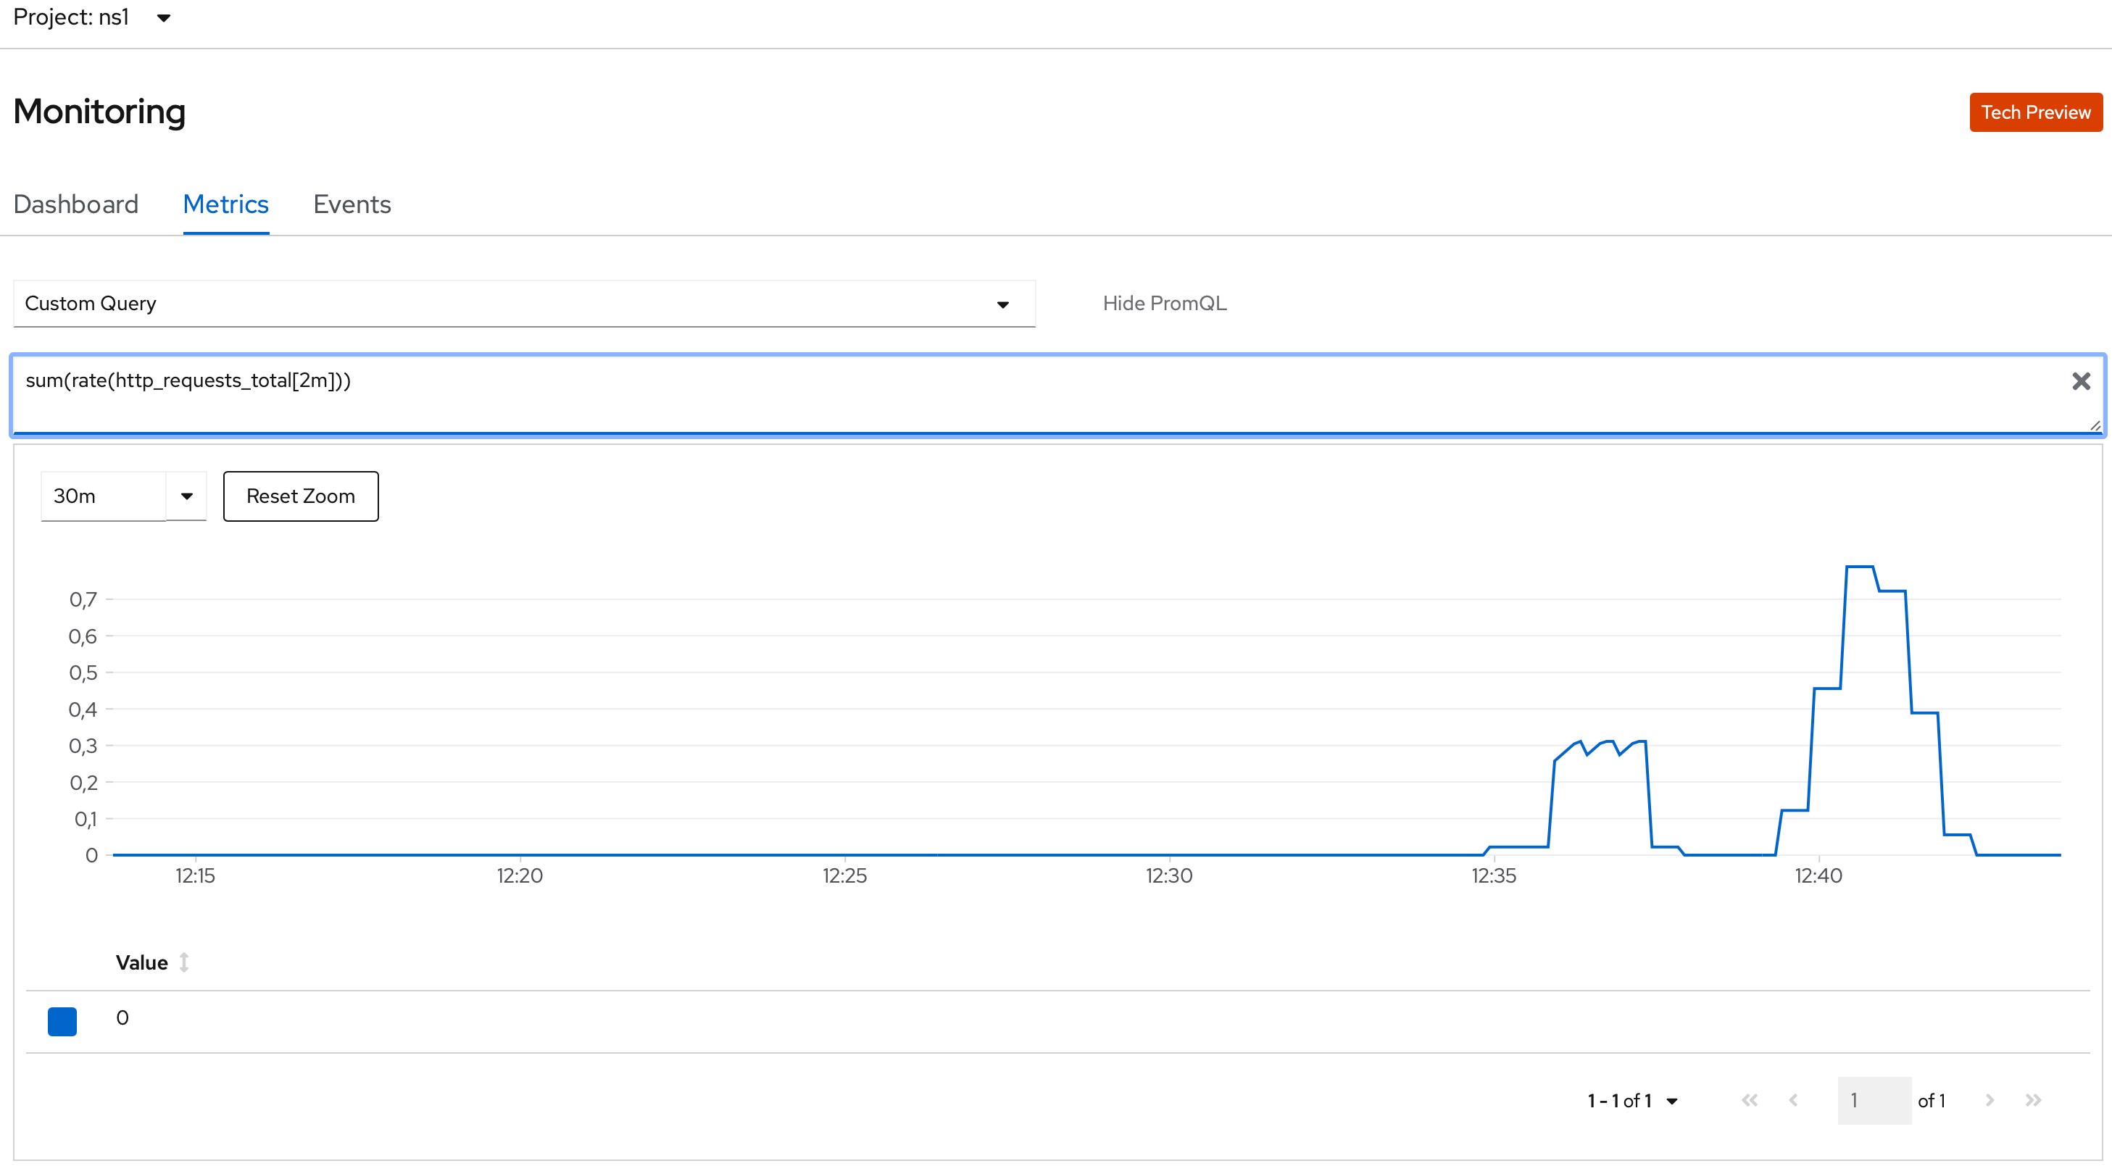Click the Hide PromQL link
Image resolution: width=2112 pixels, height=1174 pixels.
pos(1164,304)
